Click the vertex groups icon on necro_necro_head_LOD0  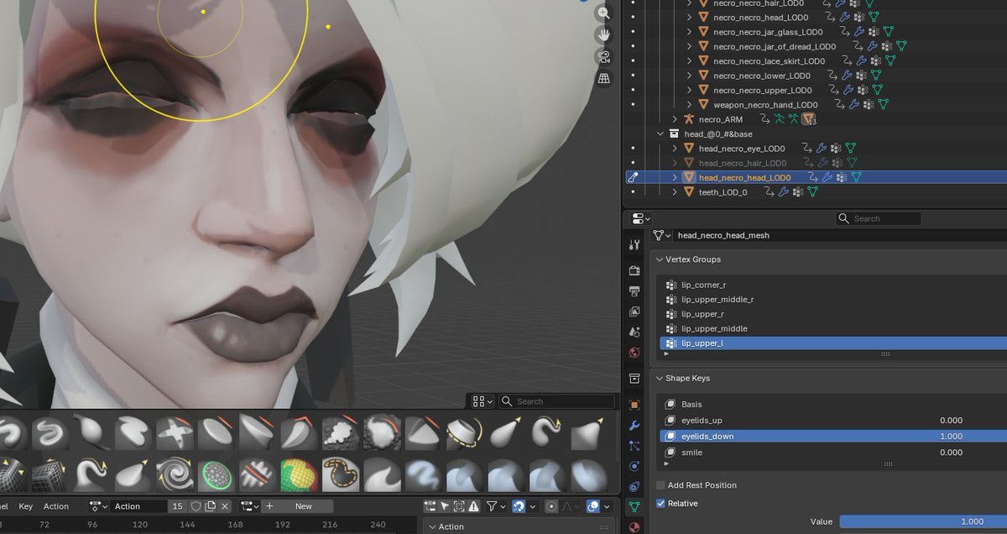858,17
